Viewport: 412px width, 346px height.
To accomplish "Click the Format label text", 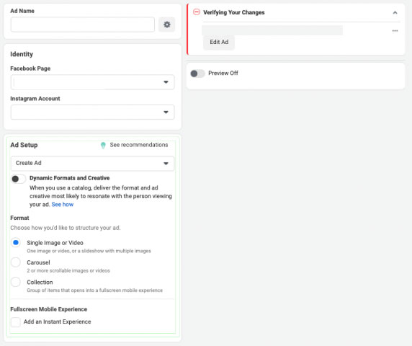I will click(19, 218).
